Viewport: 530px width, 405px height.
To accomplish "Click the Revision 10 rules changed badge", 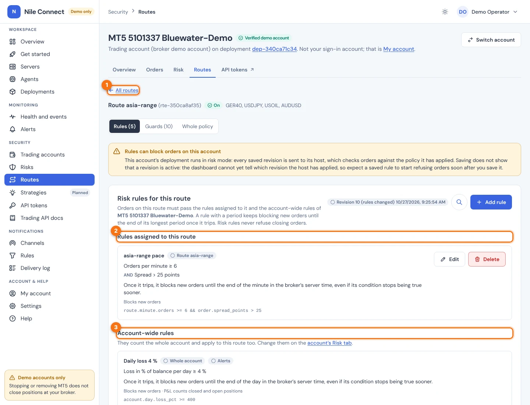I will [x=388, y=202].
